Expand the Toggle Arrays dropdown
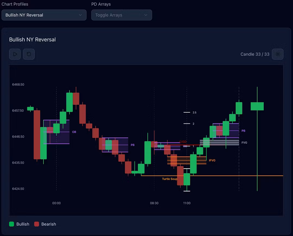Screen dimensions: 293x236 click(x=122, y=15)
